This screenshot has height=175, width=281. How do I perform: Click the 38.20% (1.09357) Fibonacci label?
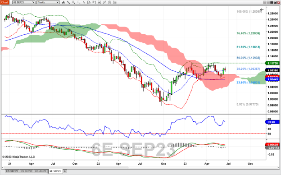[248, 69]
